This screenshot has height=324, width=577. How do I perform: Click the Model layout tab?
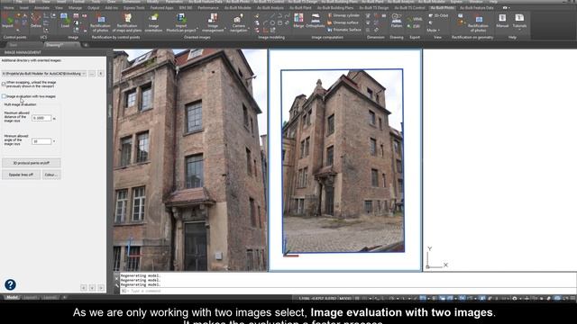[x=12, y=298]
